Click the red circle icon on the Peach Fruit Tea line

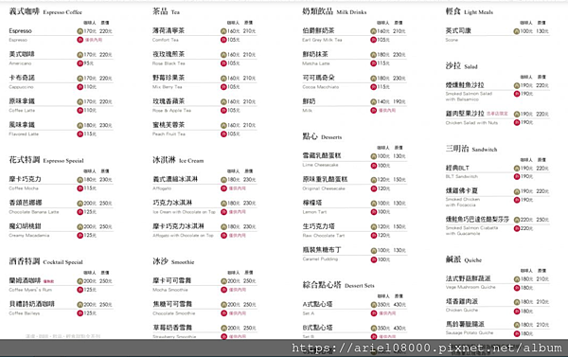pyautogui.click(x=223, y=134)
